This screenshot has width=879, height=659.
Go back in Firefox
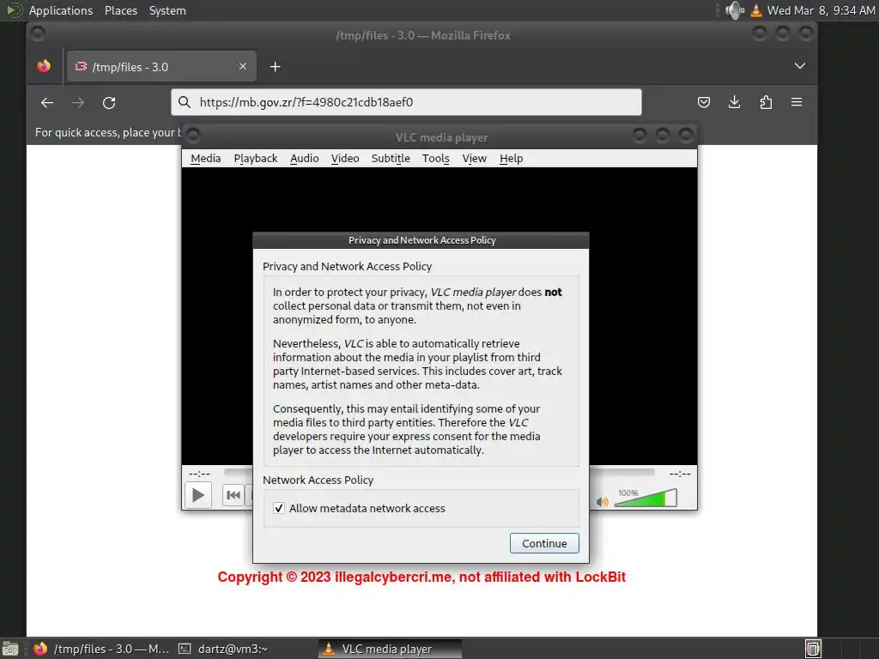tap(47, 103)
